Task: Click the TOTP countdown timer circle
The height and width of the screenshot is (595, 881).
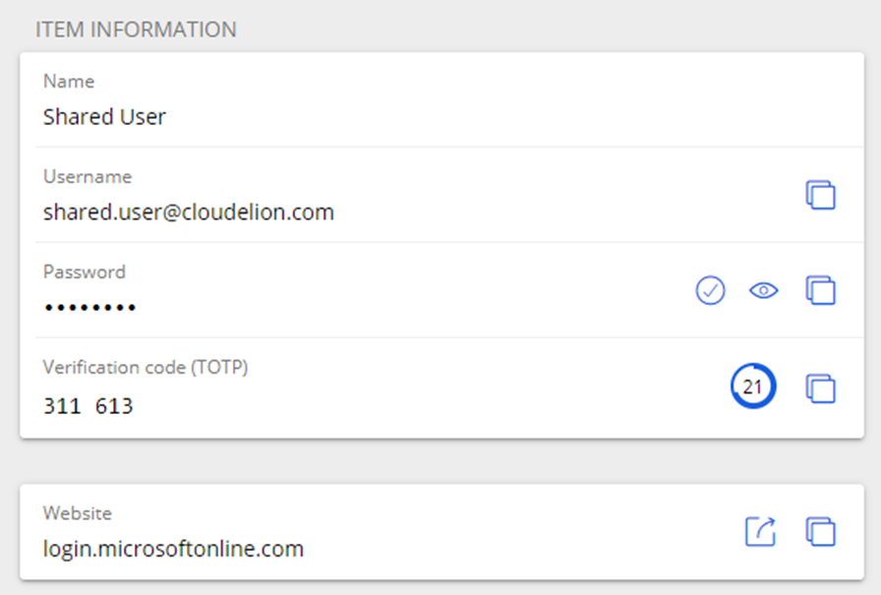Action: pos(753,386)
